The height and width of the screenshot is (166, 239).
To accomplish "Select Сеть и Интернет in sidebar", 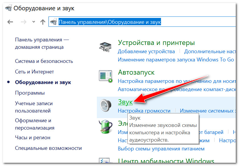I will 34,72.
